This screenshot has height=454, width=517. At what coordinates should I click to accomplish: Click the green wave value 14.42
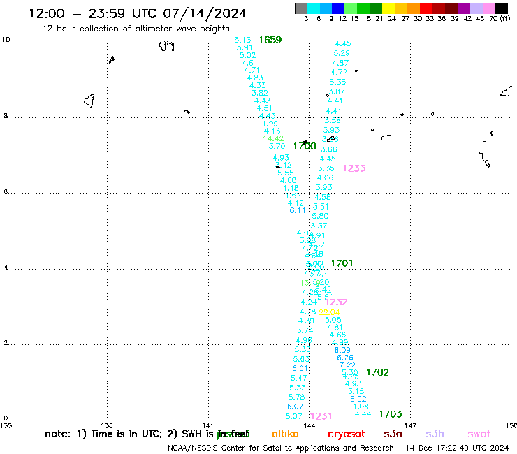coord(273,138)
